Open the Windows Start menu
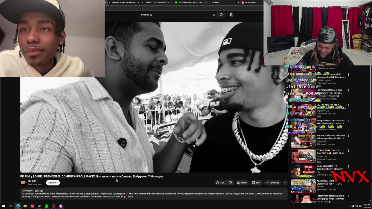 [3, 206]
